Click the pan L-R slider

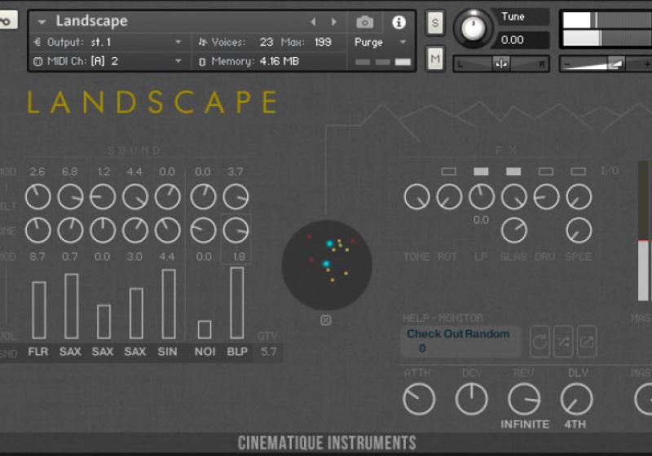[501, 64]
